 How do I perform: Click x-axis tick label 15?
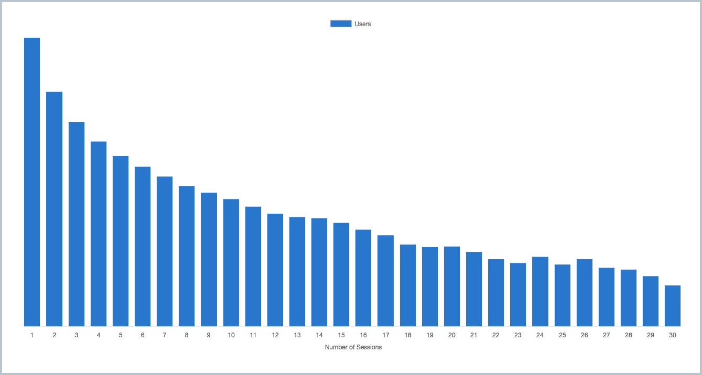click(x=341, y=335)
